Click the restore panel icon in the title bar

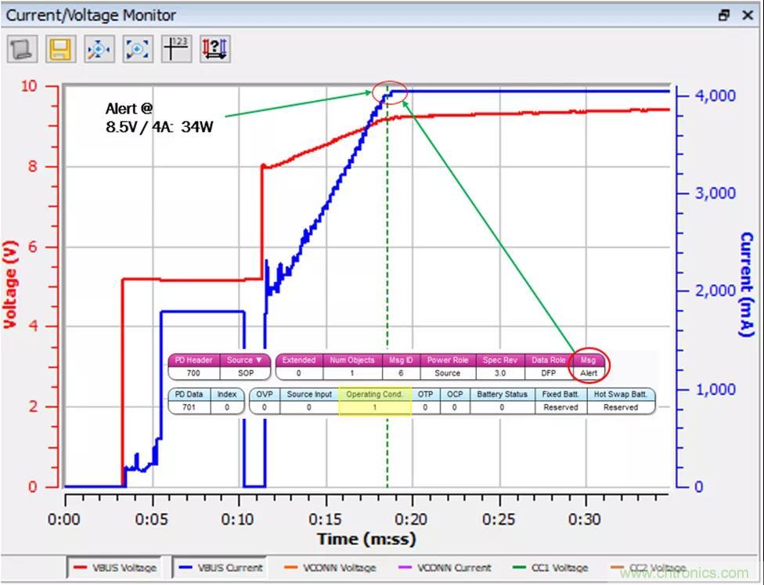coord(724,15)
